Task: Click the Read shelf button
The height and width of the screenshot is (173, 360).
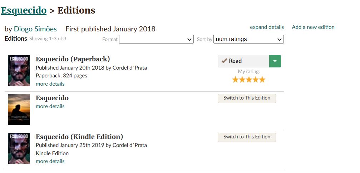Action: pos(243,61)
